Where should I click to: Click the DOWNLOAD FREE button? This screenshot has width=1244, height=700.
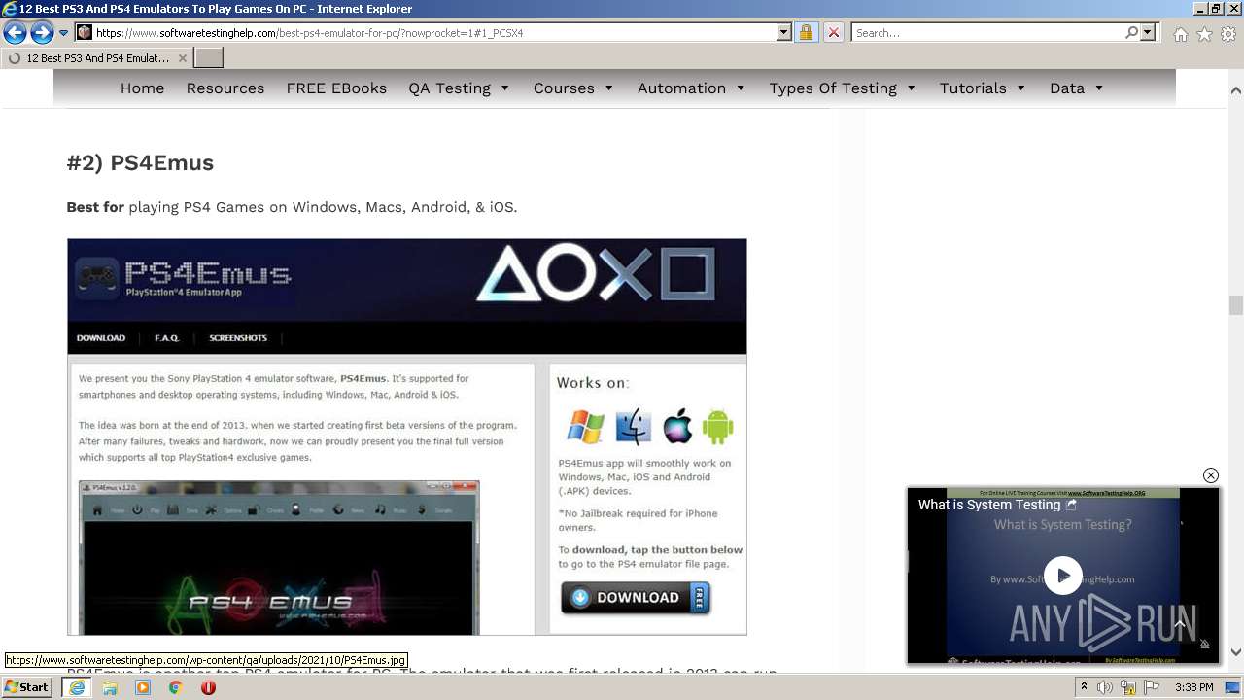coord(636,598)
